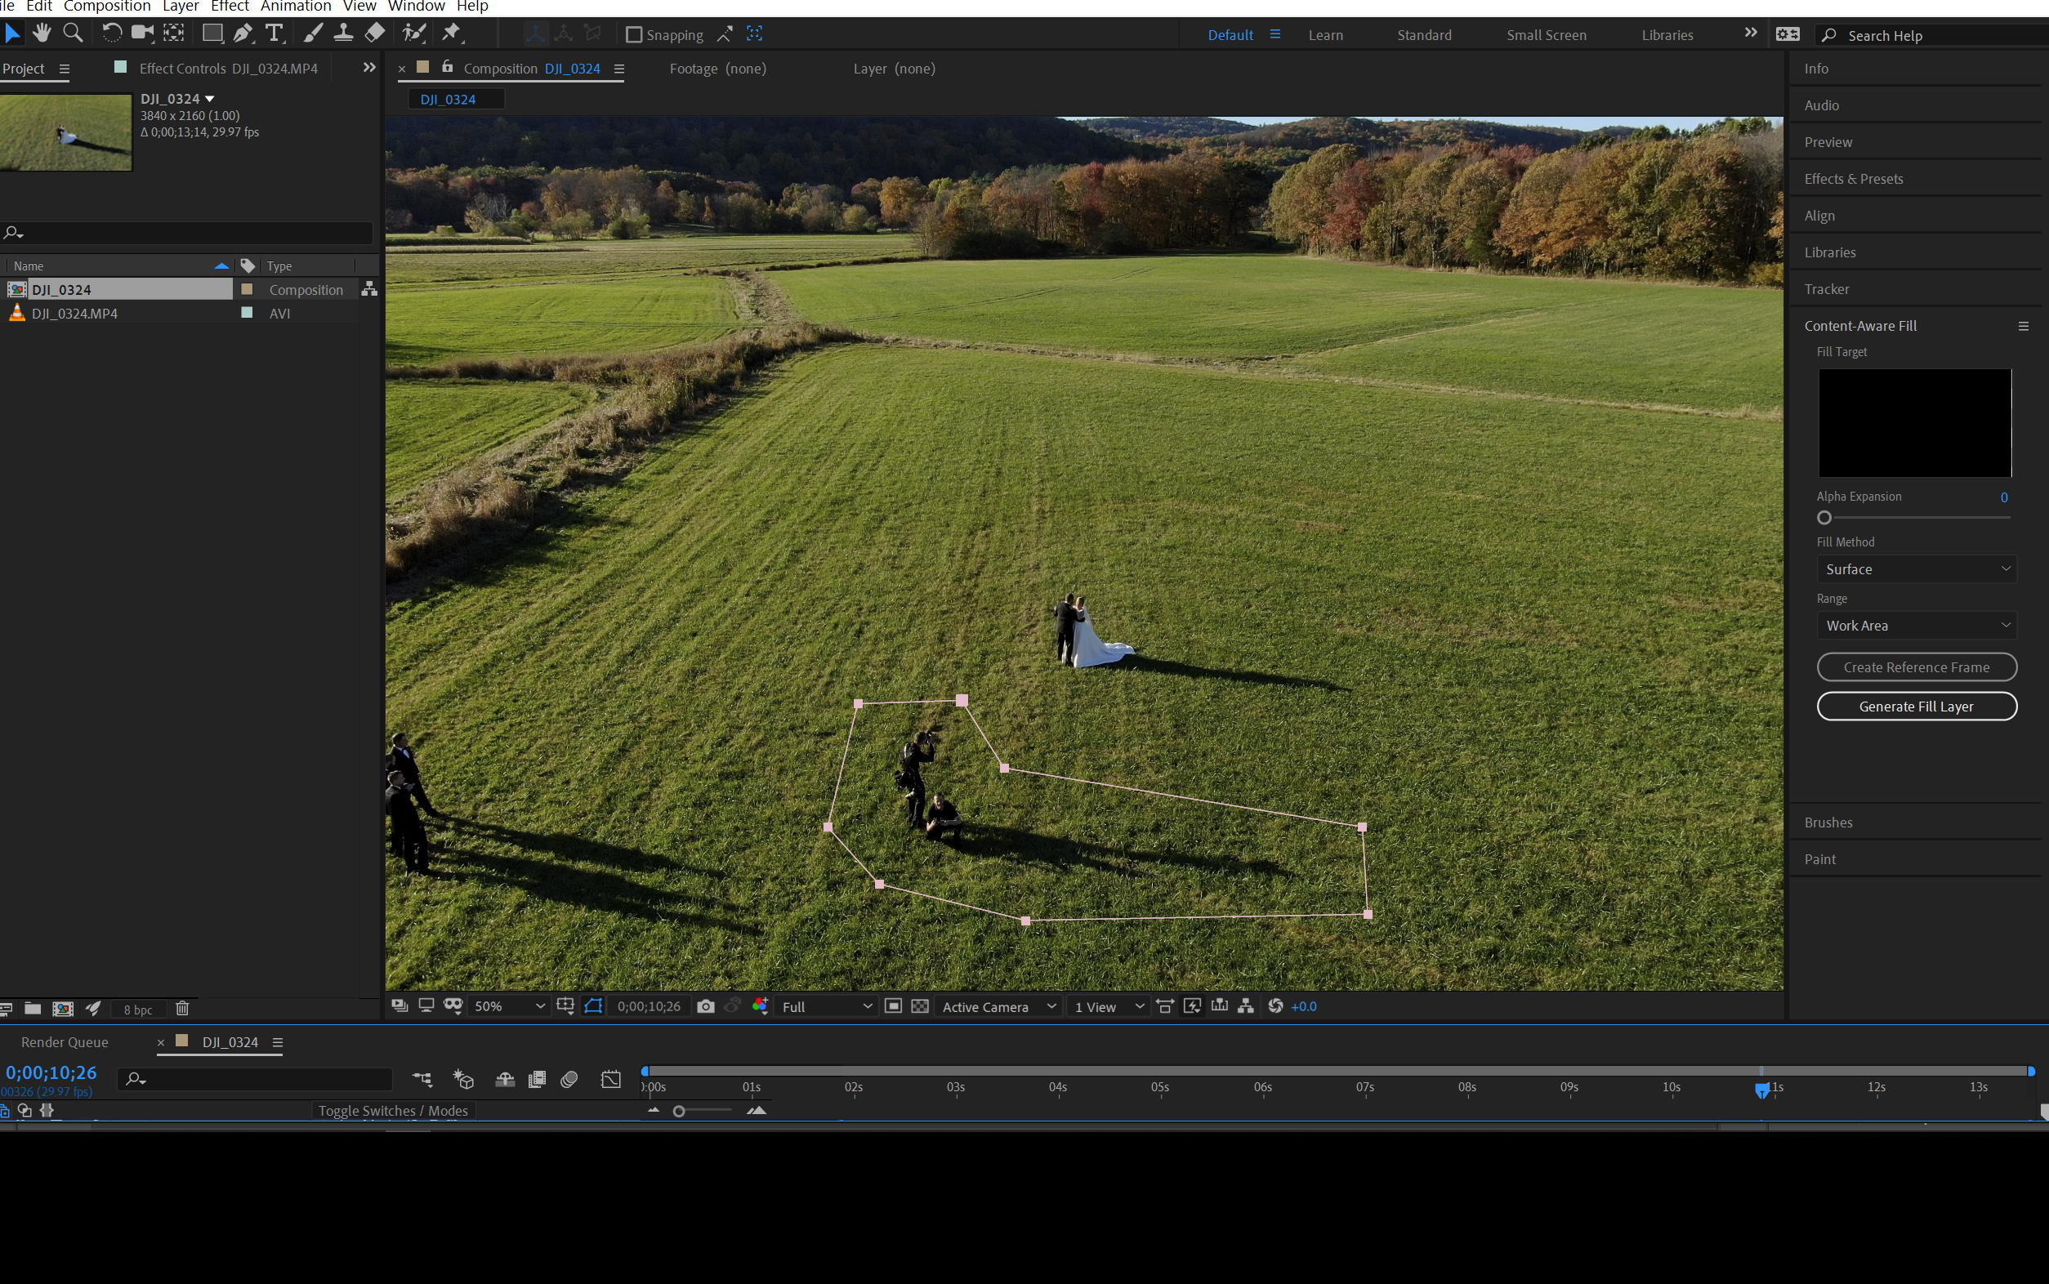Select the Horizontal Type tool
Image resolution: width=2049 pixels, height=1284 pixels.
pos(273,33)
